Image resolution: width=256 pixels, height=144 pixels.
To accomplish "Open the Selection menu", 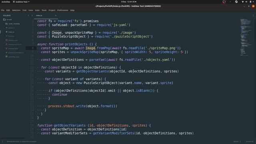I will 16,10.
